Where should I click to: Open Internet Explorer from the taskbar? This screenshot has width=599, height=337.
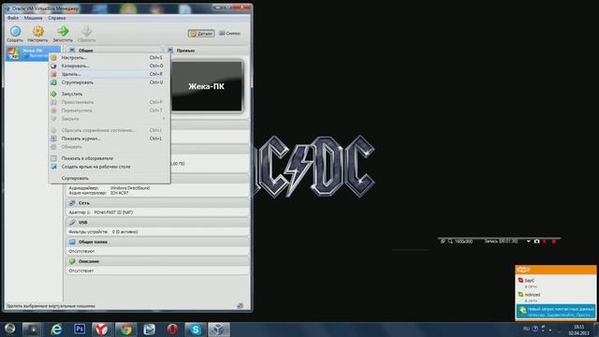pyautogui.click(x=56, y=330)
